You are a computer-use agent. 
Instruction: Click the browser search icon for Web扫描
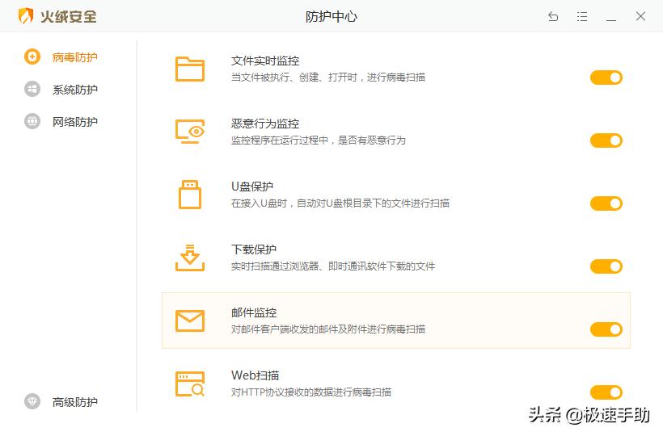pos(190,384)
